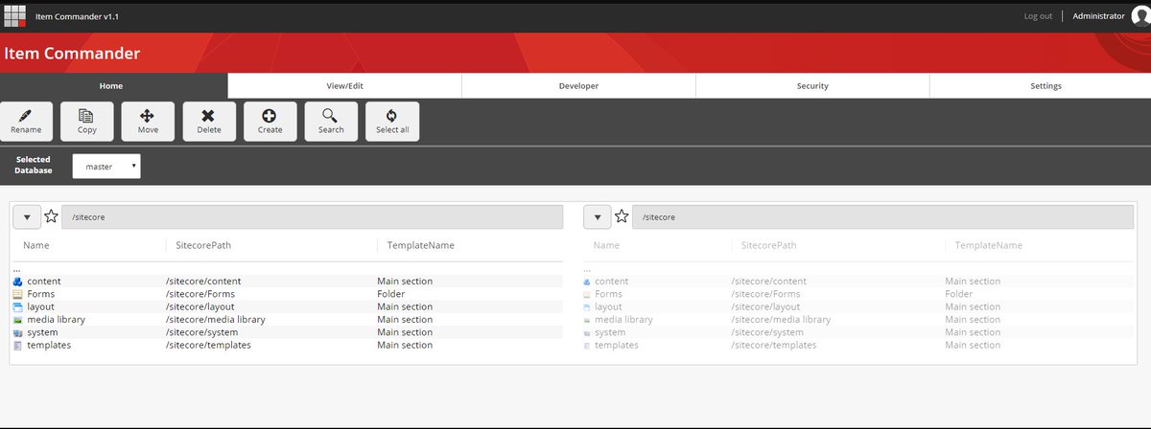The image size is (1151, 429).
Task: Bookmark left panel path with star icon
Action: pyautogui.click(x=51, y=217)
